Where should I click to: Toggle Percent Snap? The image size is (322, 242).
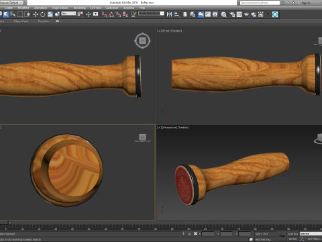(x=118, y=14)
